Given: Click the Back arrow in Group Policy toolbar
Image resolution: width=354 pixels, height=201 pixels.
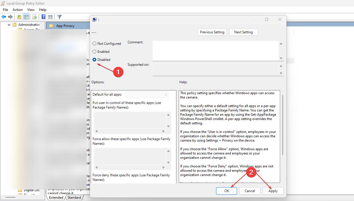Looking at the screenshot, I should (x=4, y=17).
